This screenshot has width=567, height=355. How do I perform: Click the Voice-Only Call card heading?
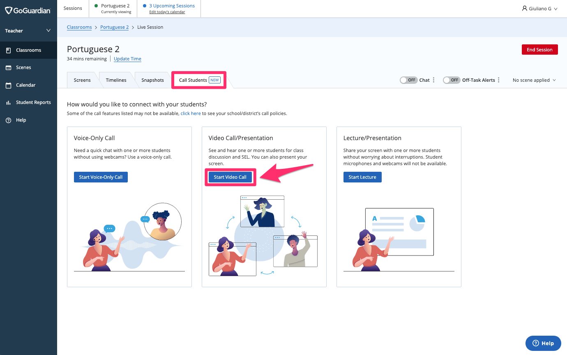tap(94, 138)
